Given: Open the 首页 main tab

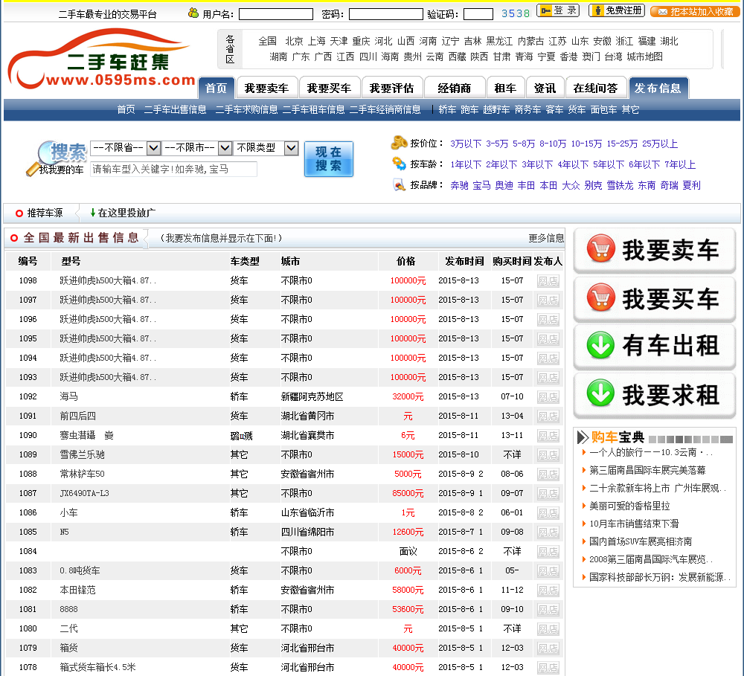Looking at the screenshot, I should click(x=217, y=88).
